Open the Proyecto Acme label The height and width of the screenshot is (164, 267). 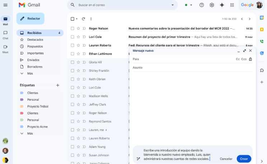coord(37,127)
